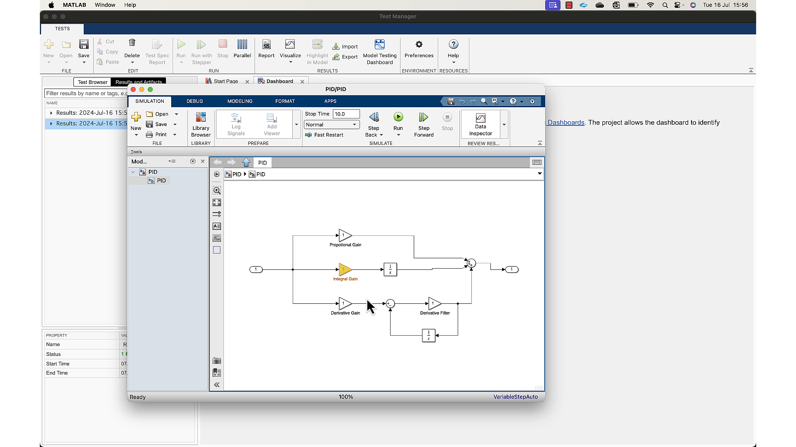Click the 100% zoom indicator in status bar
Screen dimensions: 796x447
tap(346, 397)
